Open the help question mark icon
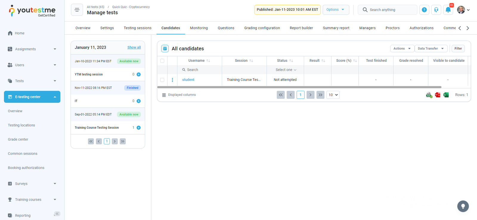Screen dimensions: 477x220 point(424,10)
